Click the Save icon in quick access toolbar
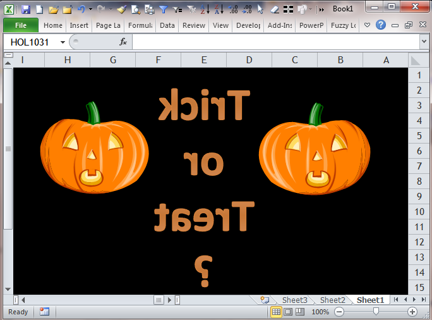Image resolution: width=432 pixels, height=320 pixels. (26, 9)
